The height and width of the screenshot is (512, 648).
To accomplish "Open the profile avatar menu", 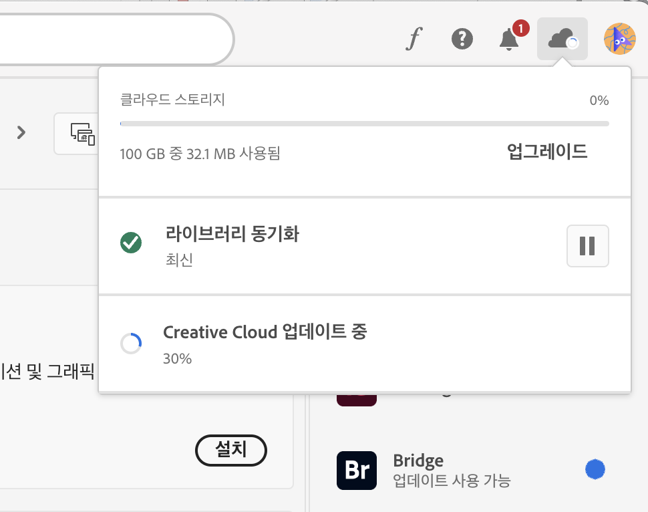I will 619,39.
